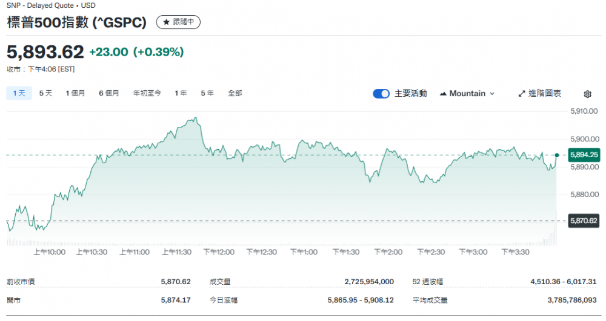Show the 6個月 chart range
The image size is (606, 321).
click(109, 93)
